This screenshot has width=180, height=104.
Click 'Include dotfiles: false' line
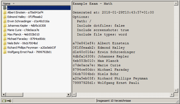pyautogui.click(x=101, y=26)
